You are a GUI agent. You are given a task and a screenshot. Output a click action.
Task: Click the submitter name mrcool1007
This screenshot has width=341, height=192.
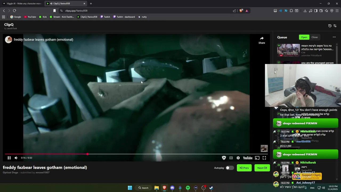click(x=43, y=173)
